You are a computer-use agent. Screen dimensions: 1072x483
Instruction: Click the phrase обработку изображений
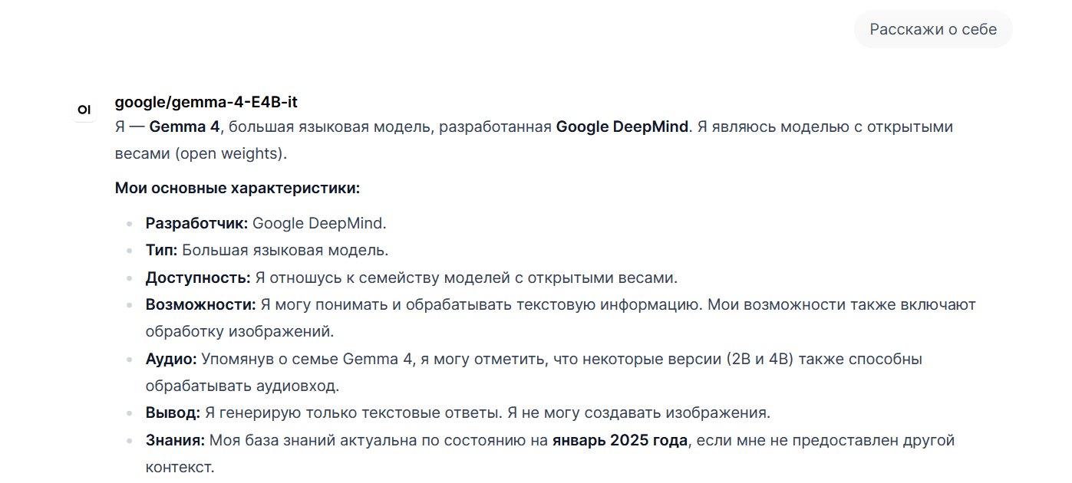(x=240, y=331)
